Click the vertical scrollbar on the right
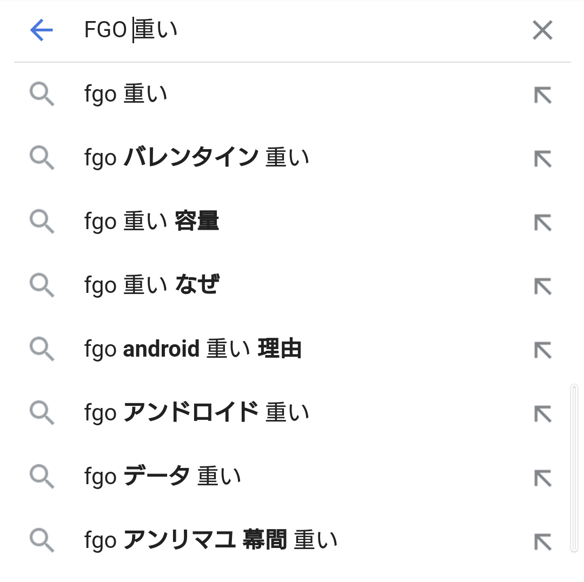 tap(574, 467)
